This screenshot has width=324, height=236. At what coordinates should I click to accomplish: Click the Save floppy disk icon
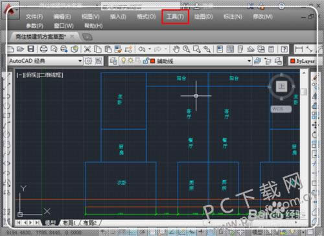click(31, 49)
